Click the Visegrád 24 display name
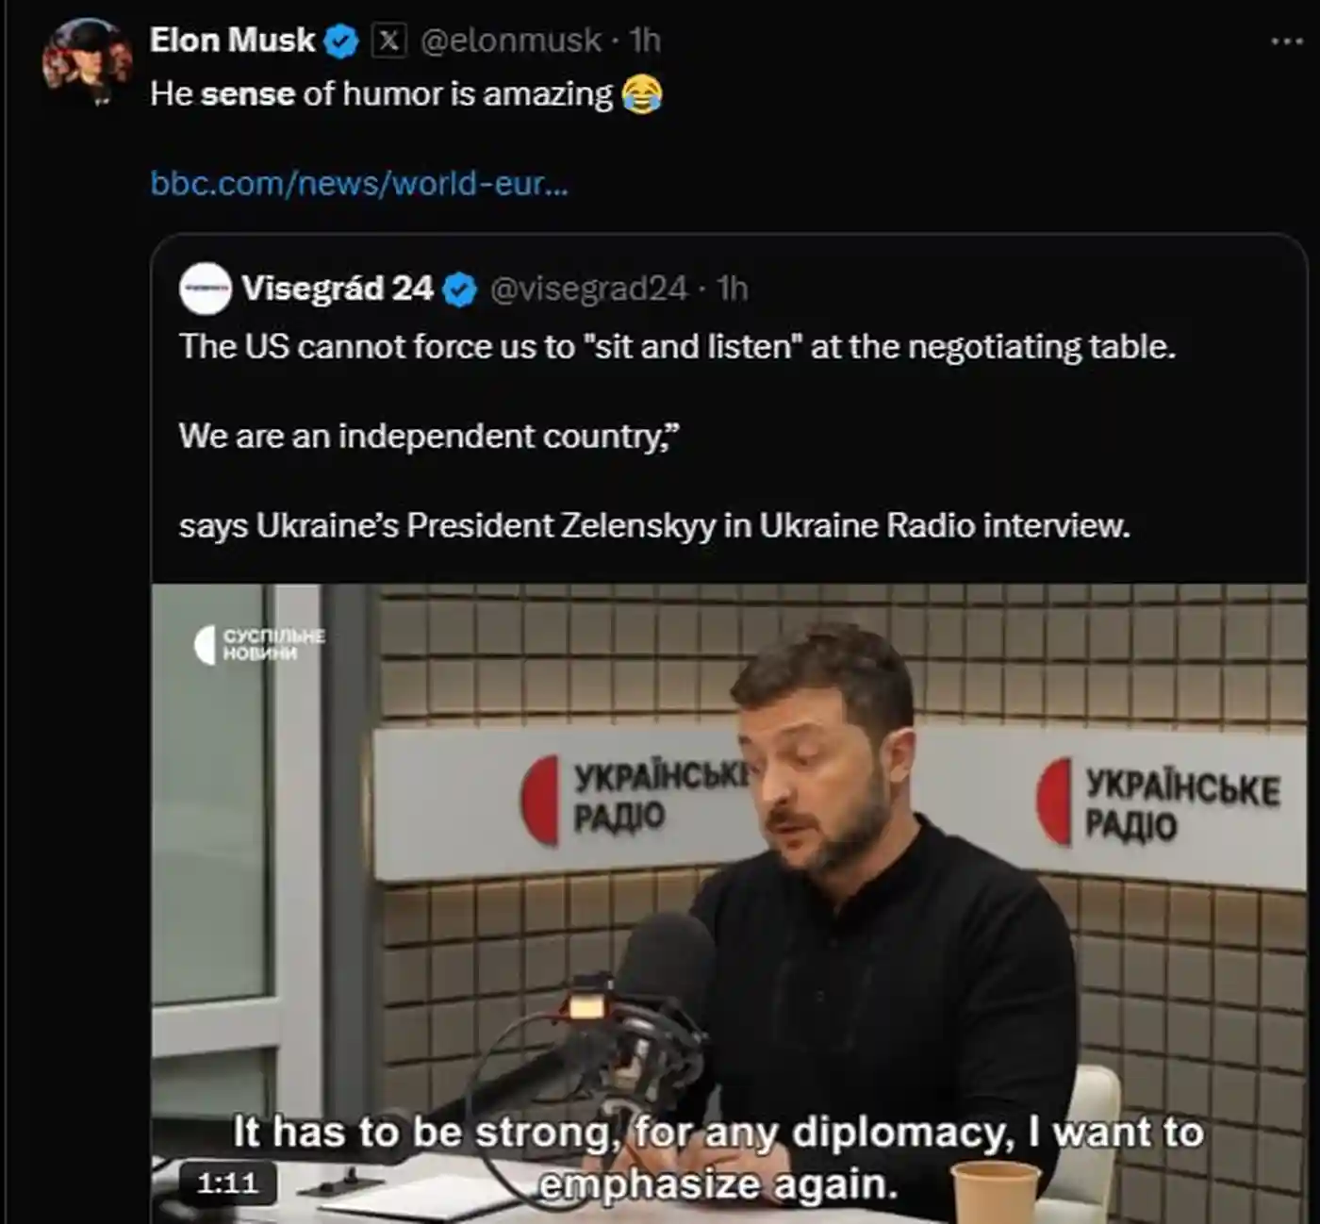This screenshot has height=1224, width=1320. pos(338,289)
